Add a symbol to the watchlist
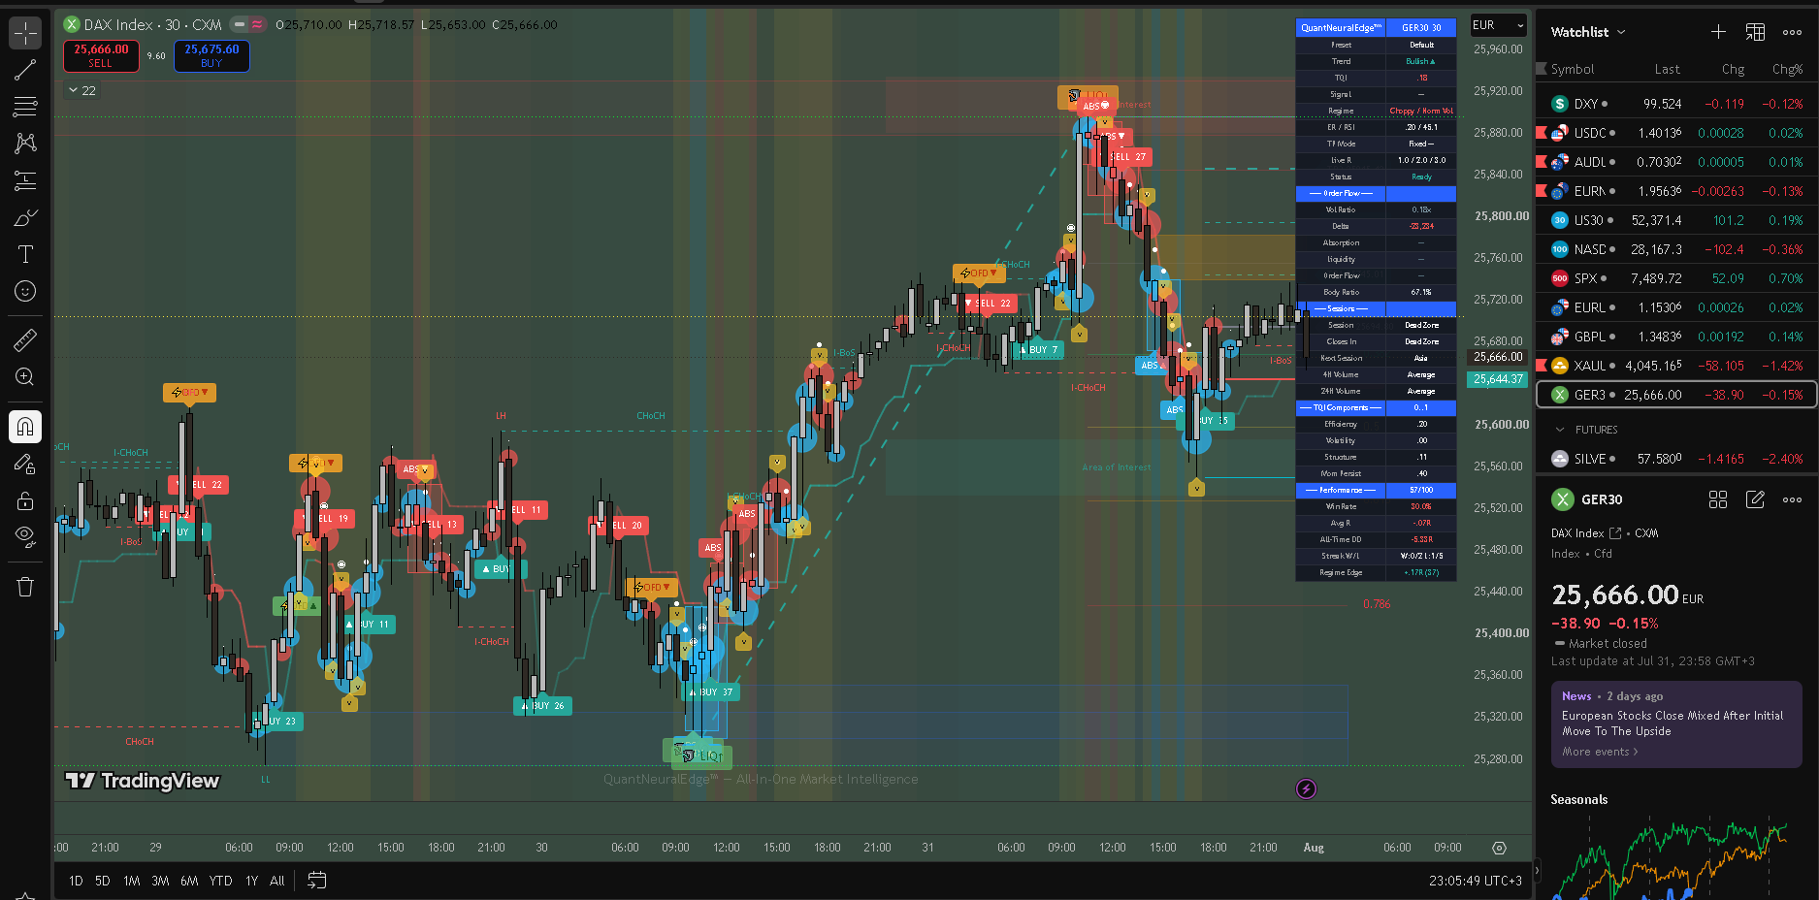Image resolution: width=1819 pixels, height=900 pixels. click(x=1718, y=32)
